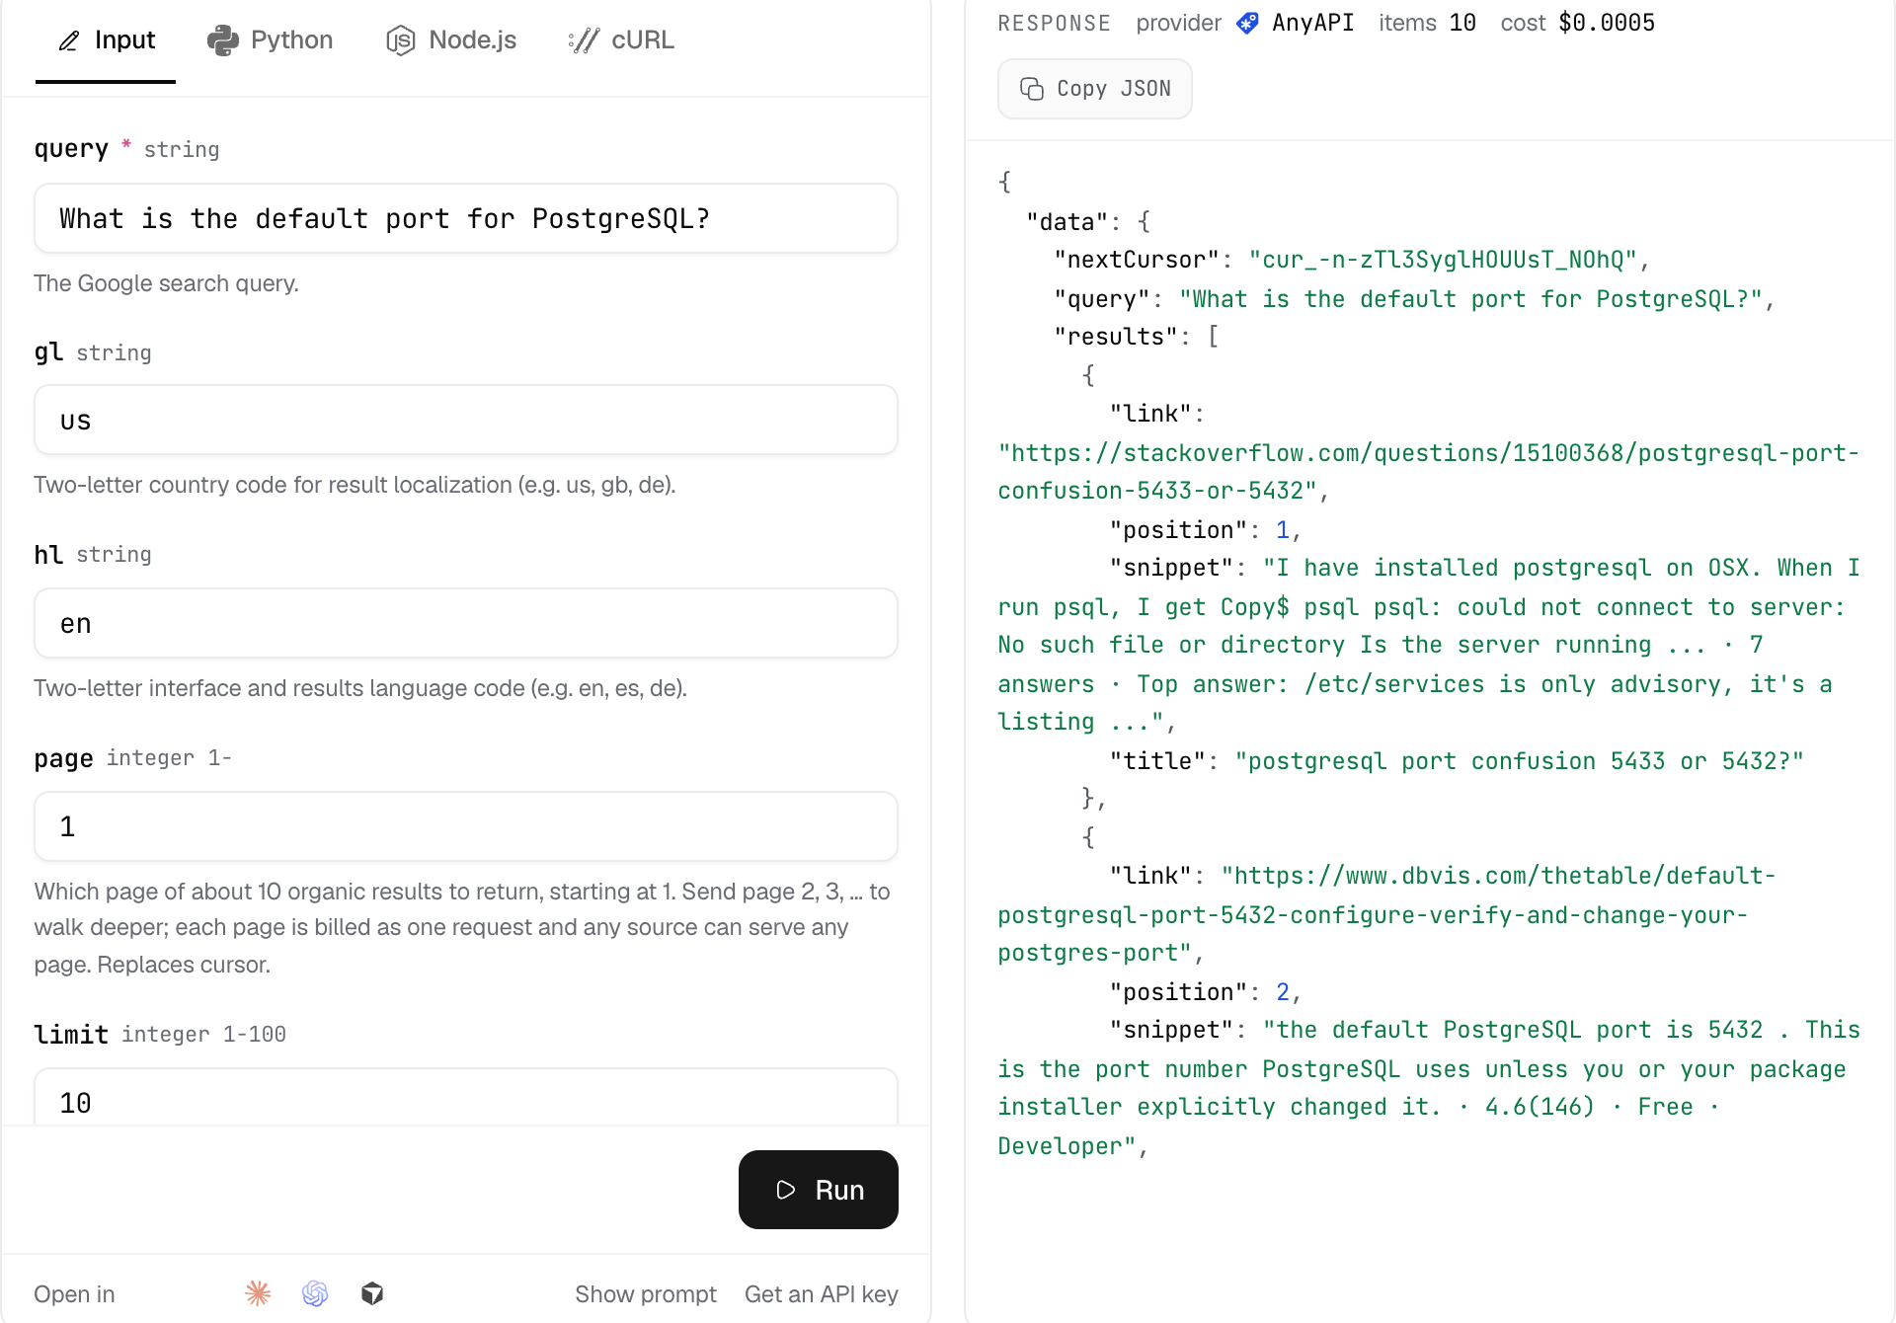Open in ChatGPT swirl icon
This screenshot has width=1896, height=1323.
pyautogui.click(x=315, y=1293)
